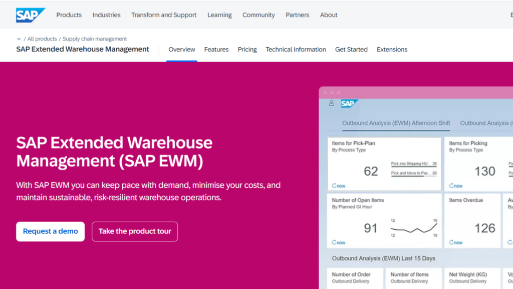This screenshot has width=513, height=289.
Task: Open the Partners menu
Action: tap(298, 15)
